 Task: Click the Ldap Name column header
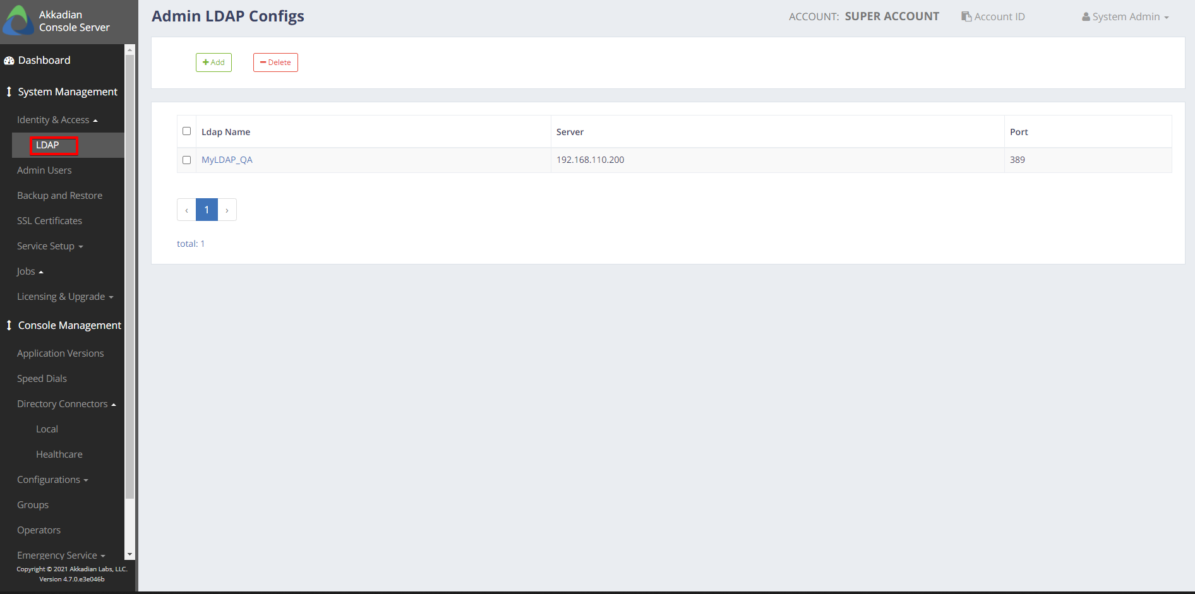click(x=225, y=132)
